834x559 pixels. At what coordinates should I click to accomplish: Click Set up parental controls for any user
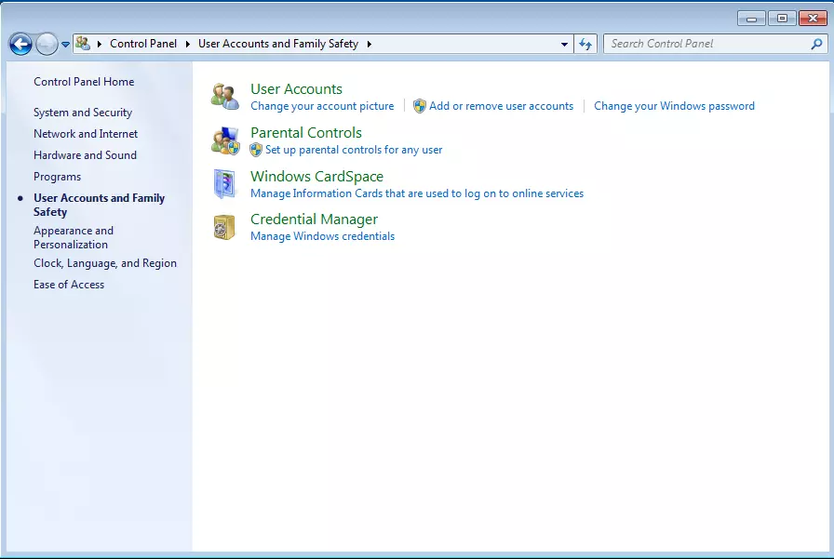(x=354, y=150)
